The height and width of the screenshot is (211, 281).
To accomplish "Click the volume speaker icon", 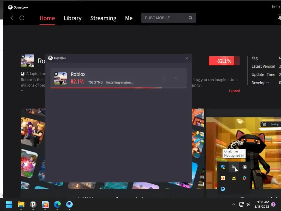I will coord(248,204).
